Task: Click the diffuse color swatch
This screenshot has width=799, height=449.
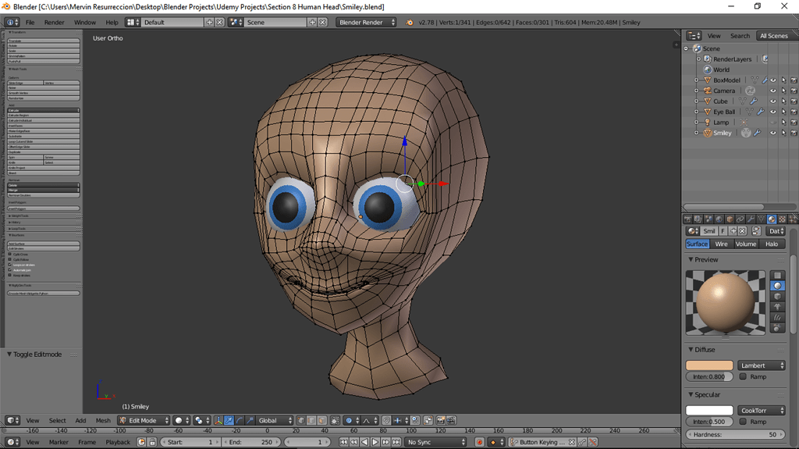Action: (709, 365)
